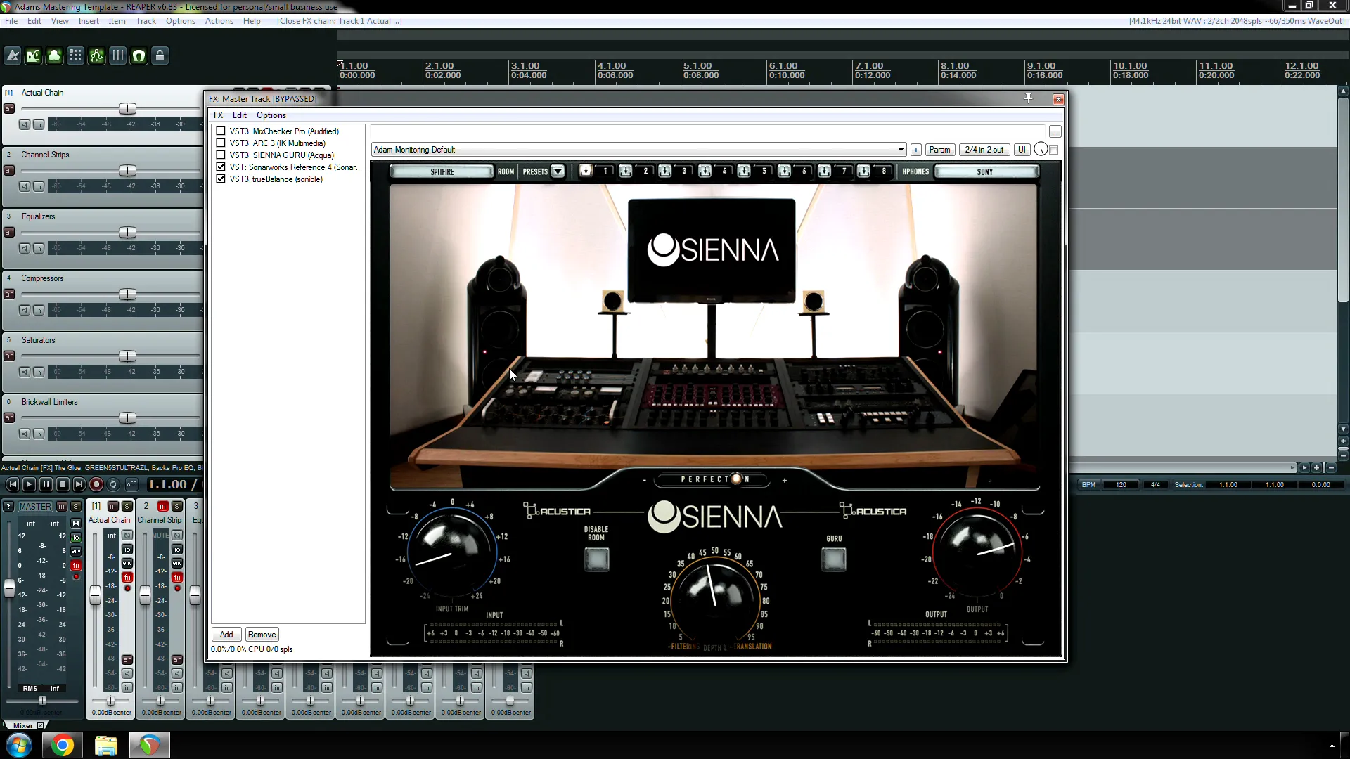Click the record transport button
The image size is (1350, 759).
[x=96, y=484]
